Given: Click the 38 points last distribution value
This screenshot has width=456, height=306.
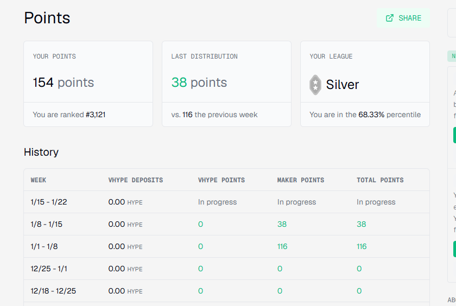Looking at the screenshot, I should click(199, 82).
